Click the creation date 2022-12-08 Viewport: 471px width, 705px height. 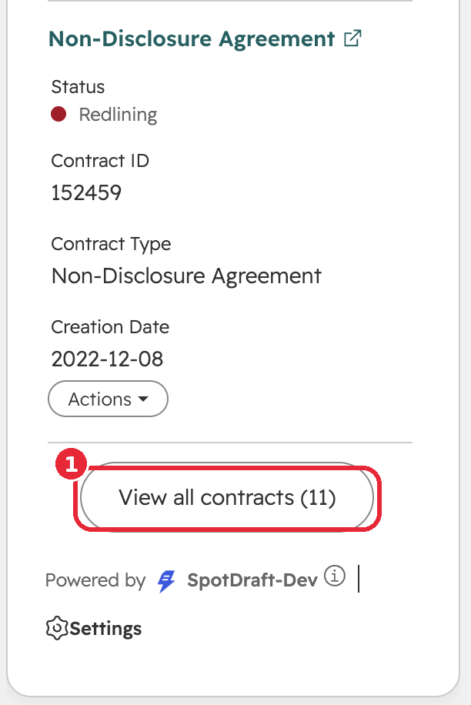[107, 359]
